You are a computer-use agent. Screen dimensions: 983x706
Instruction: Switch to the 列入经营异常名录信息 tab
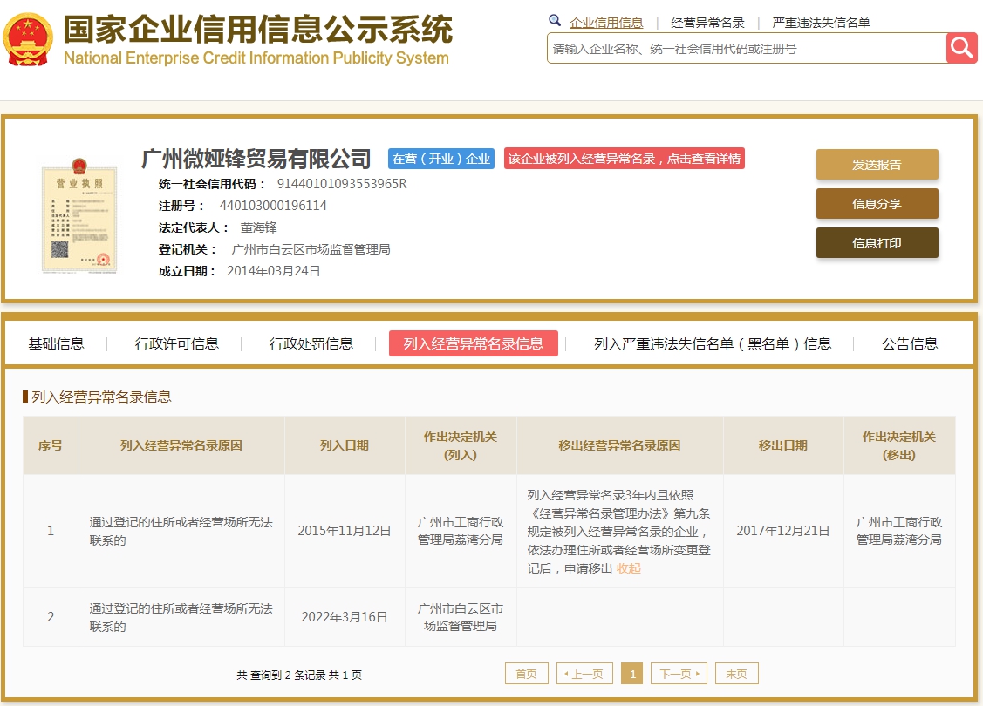(x=474, y=343)
